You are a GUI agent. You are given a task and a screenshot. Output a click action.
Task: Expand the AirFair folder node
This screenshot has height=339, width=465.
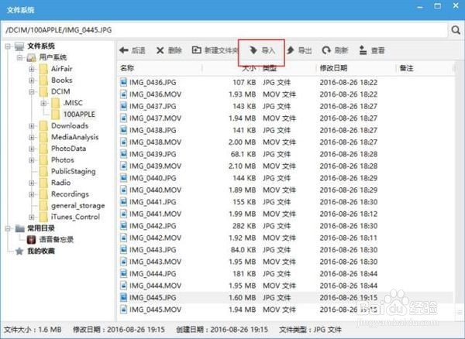(32, 69)
